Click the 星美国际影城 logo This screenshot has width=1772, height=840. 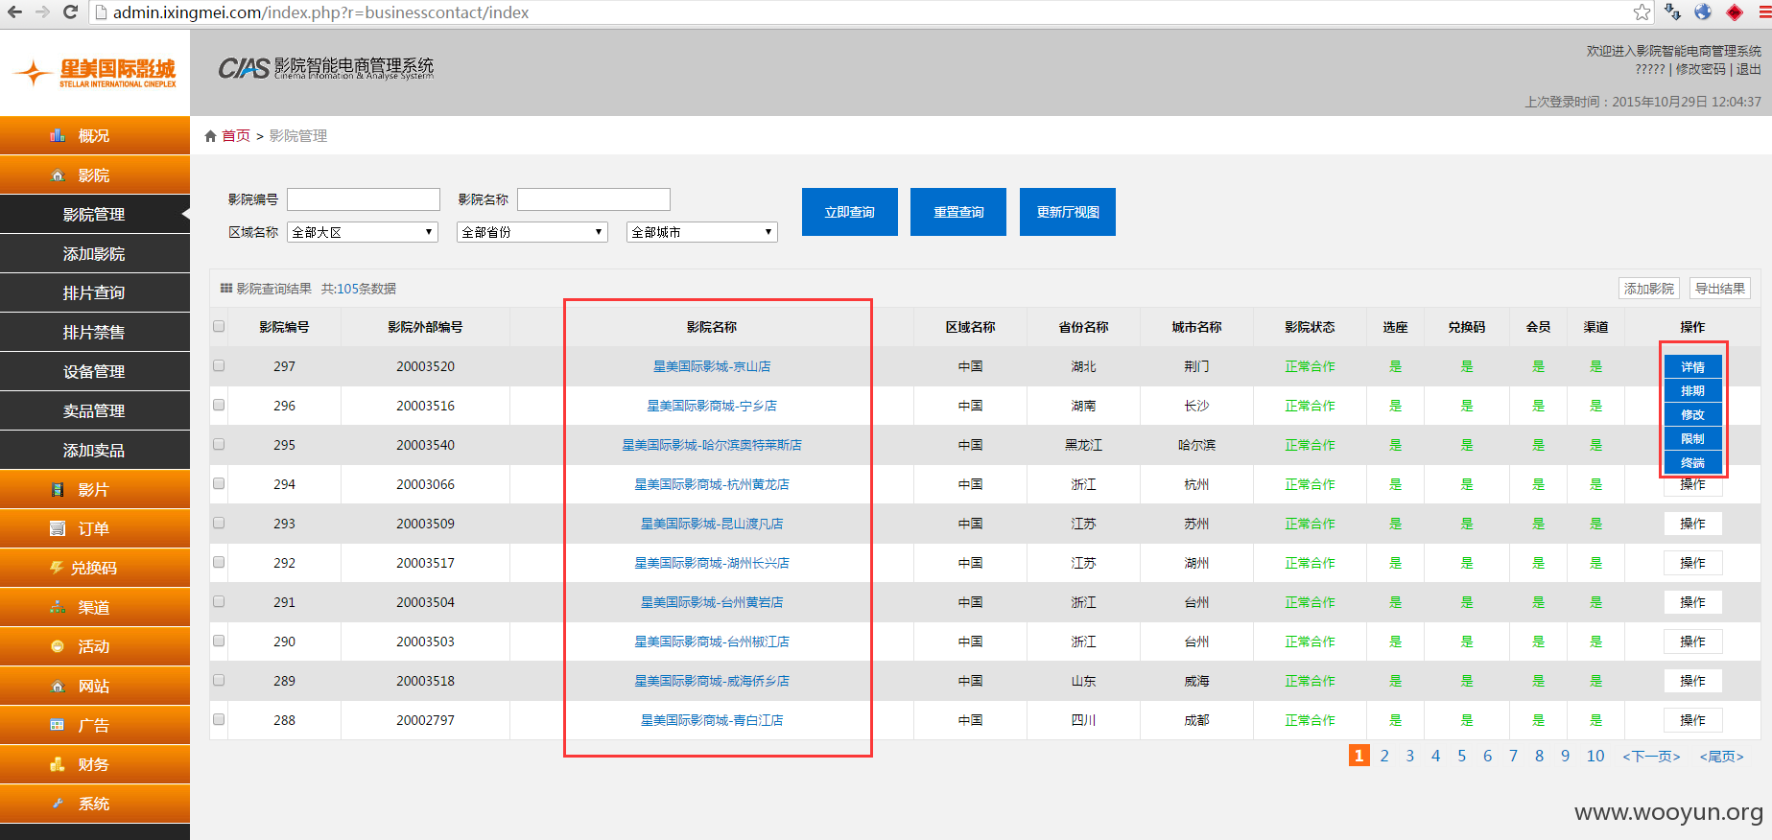pyautogui.click(x=95, y=73)
